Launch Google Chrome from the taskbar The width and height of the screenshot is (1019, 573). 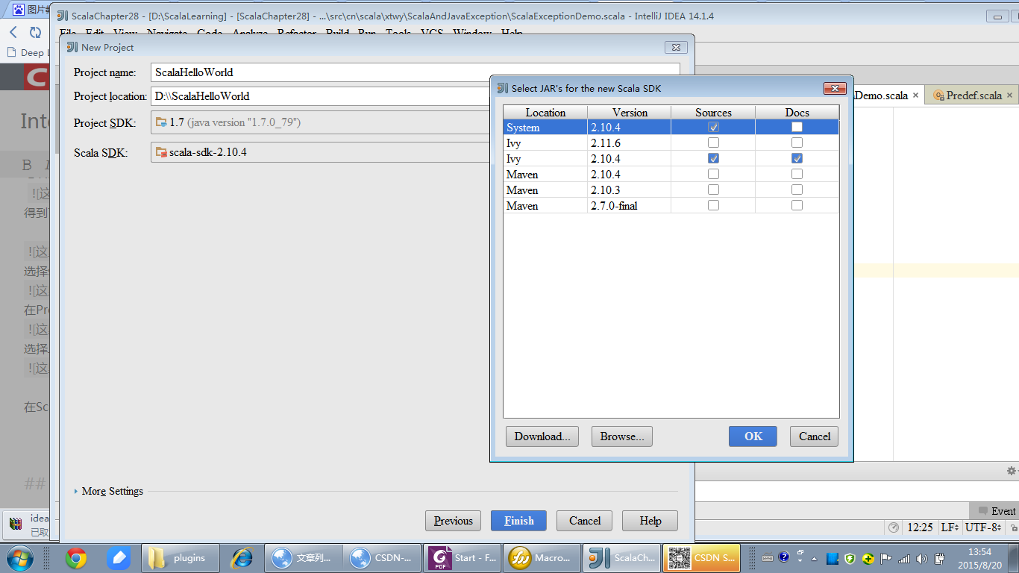click(x=75, y=557)
